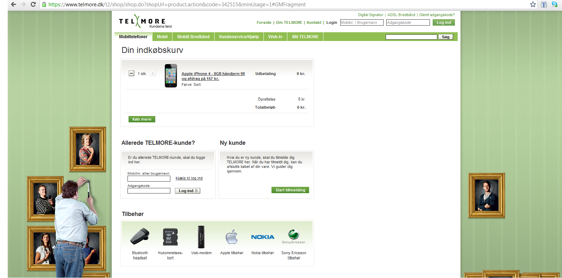Viewport: 562px width, 278px height.
Task: Click Glemt adgangskode? link
Action: coord(437,15)
